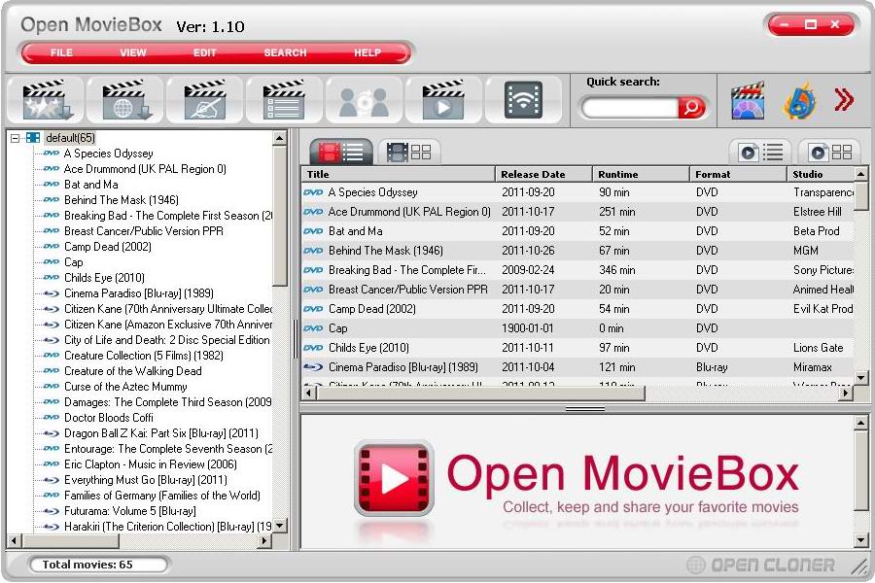Sort by the Studio column header
The width and height of the screenshot is (875, 583).
[820, 174]
